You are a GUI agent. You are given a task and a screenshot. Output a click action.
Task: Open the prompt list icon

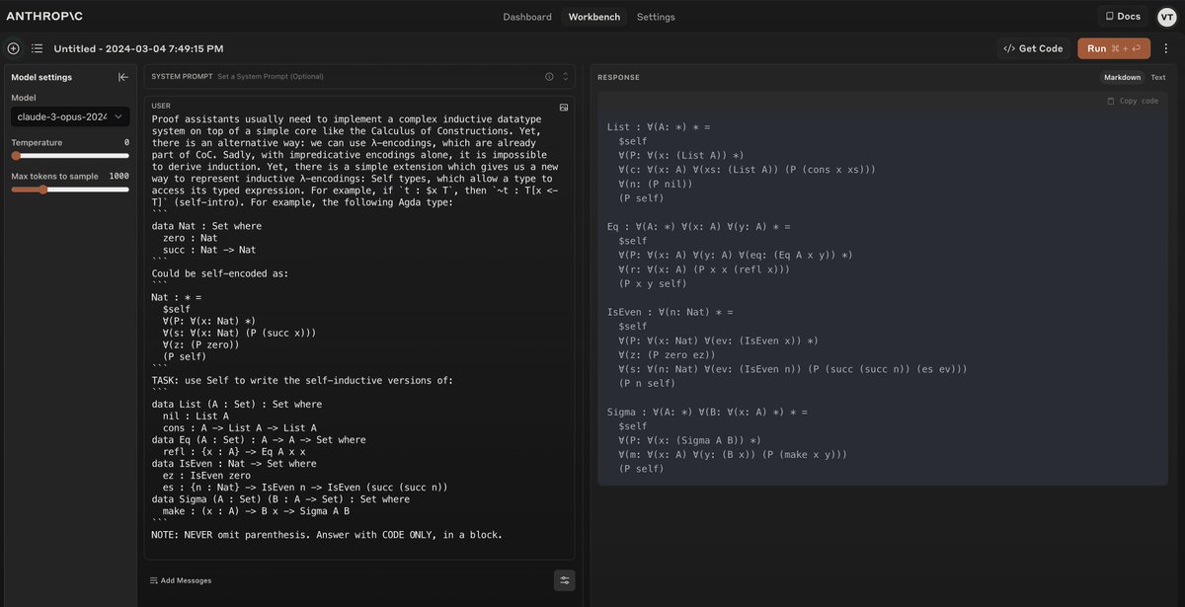click(x=37, y=48)
